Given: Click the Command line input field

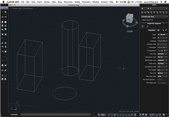Looking at the screenshot, I should click(x=56, y=114).
